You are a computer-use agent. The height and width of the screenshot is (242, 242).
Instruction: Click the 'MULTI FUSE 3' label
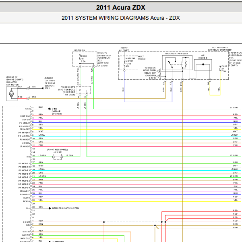pos(142,58)
